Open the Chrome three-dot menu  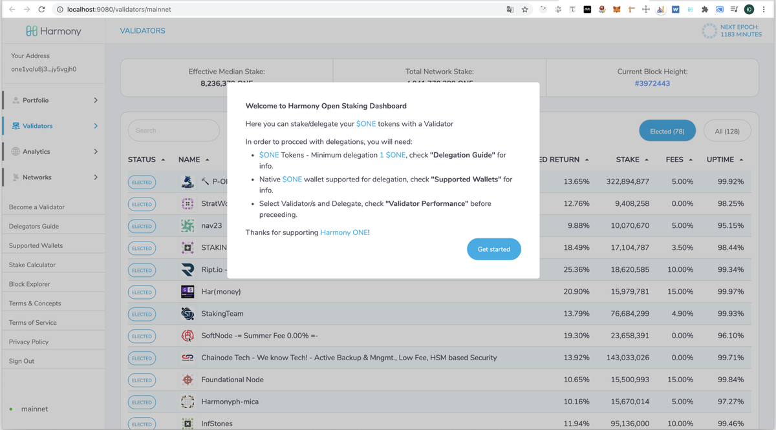point(764,10)
